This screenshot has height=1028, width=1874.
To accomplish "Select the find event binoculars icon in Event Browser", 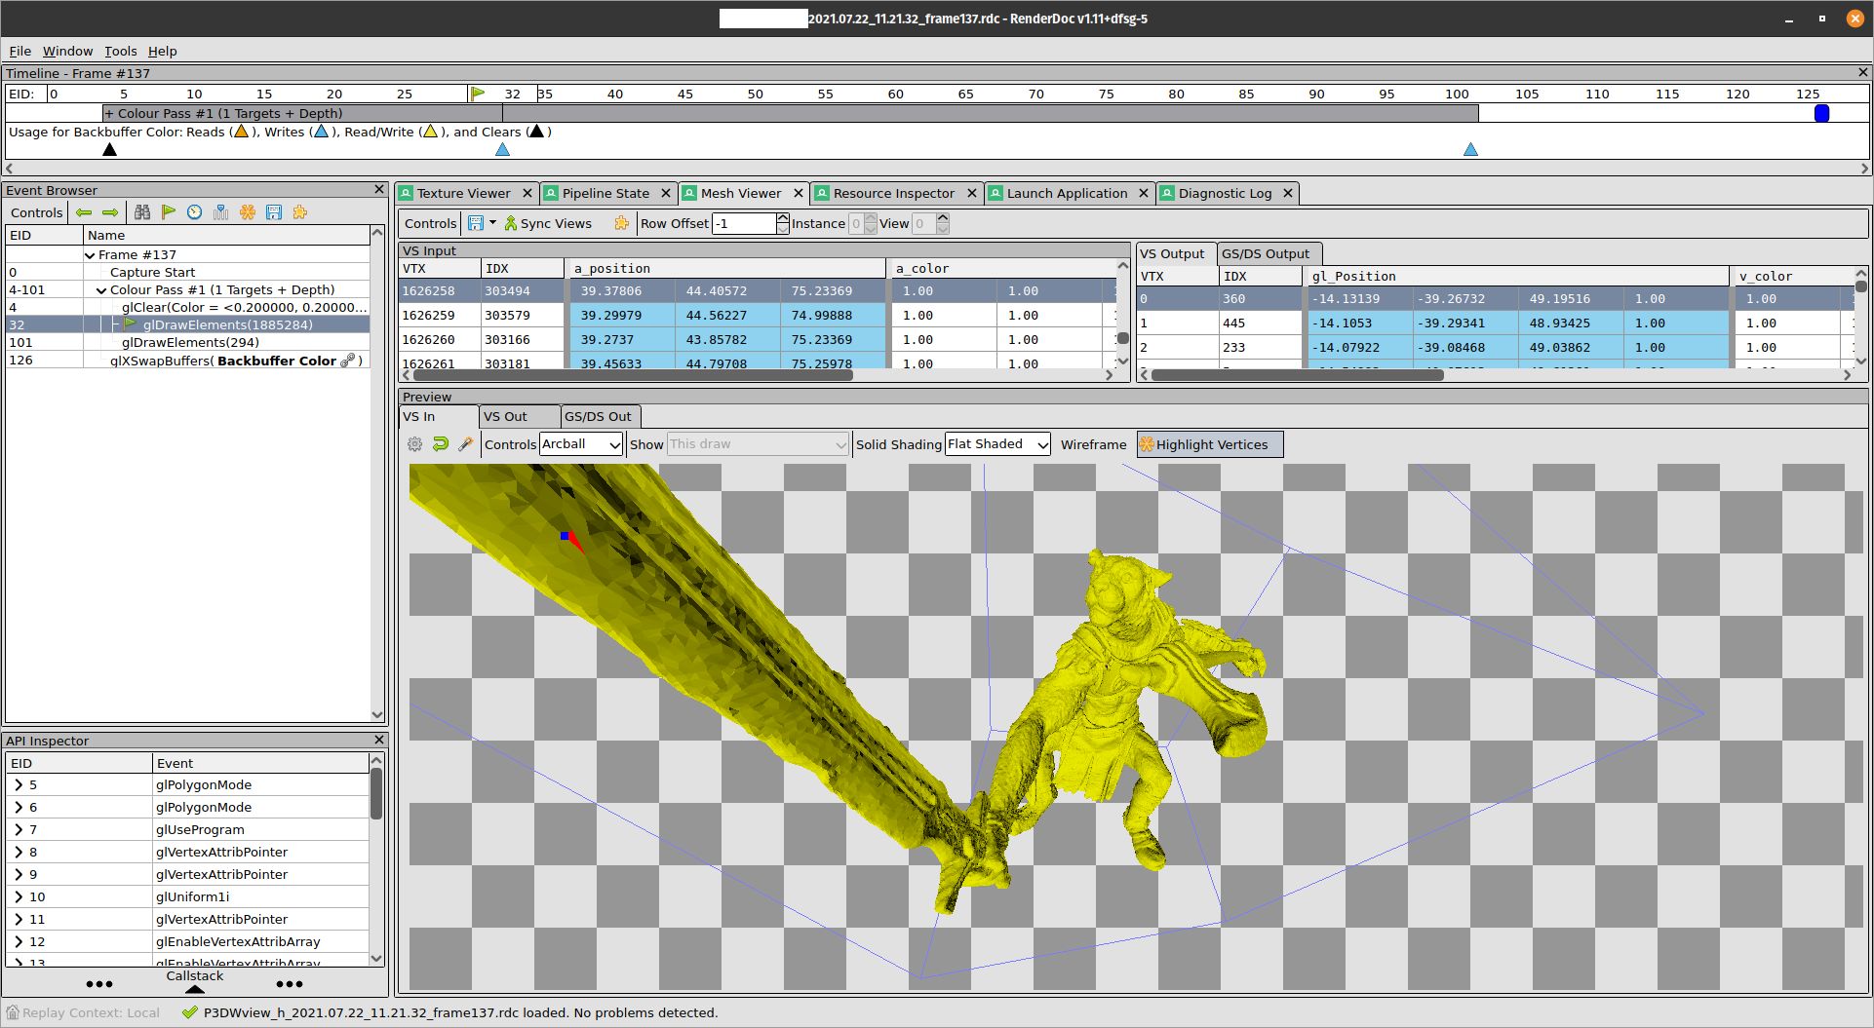I will (142, 212).
